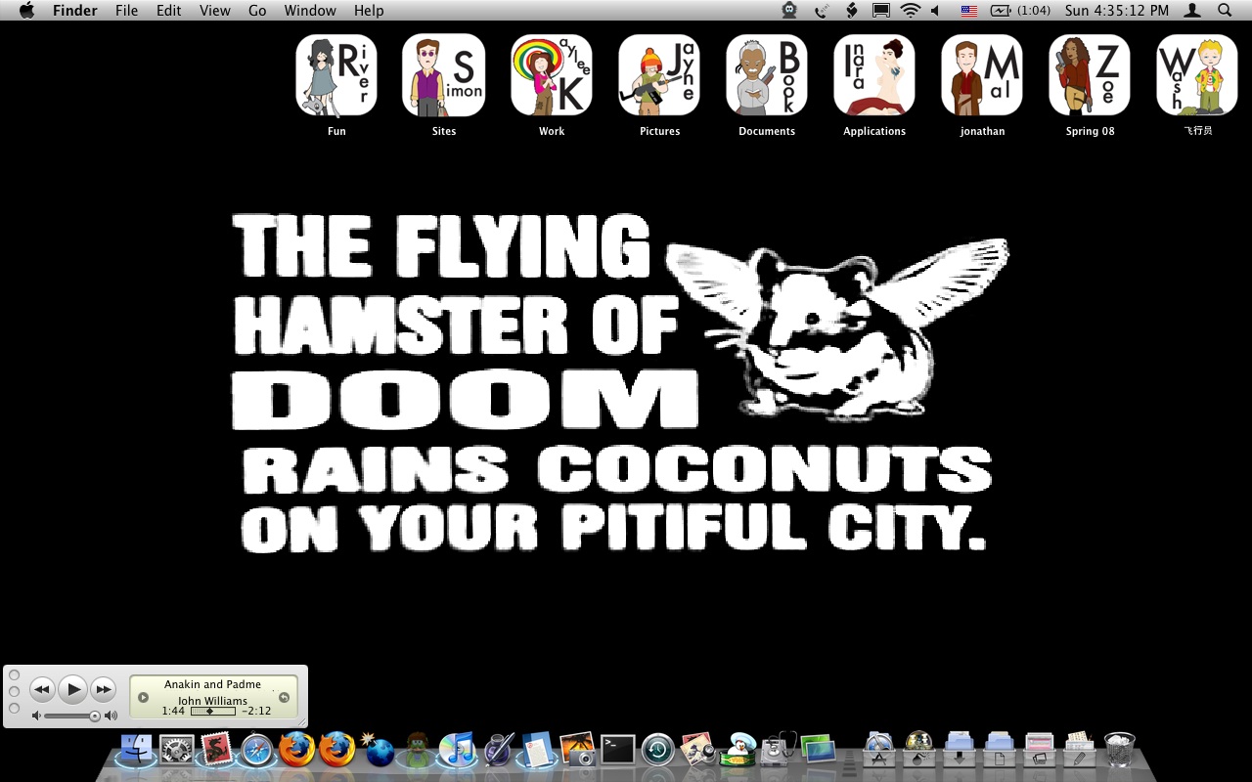Open the Applications stack in Dock

pyautogui.click(x=878, y=751)
